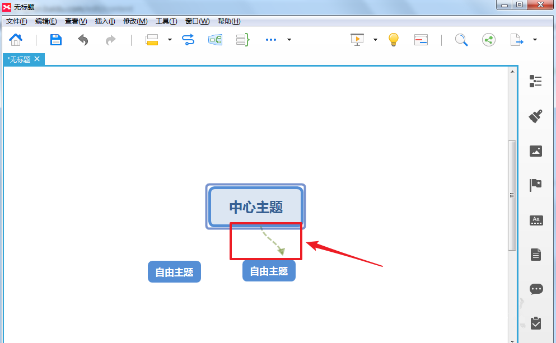556x343 pixels.
Task: Open the 工具(T) menu
Action: [x=166, y=21]
